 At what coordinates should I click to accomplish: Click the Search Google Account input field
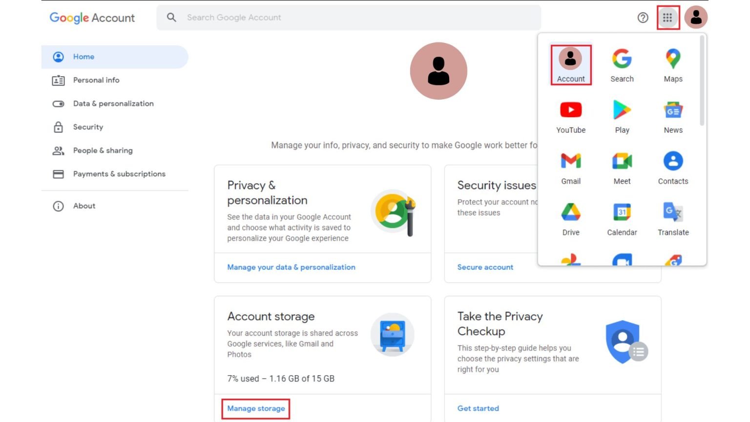(342, 17)
